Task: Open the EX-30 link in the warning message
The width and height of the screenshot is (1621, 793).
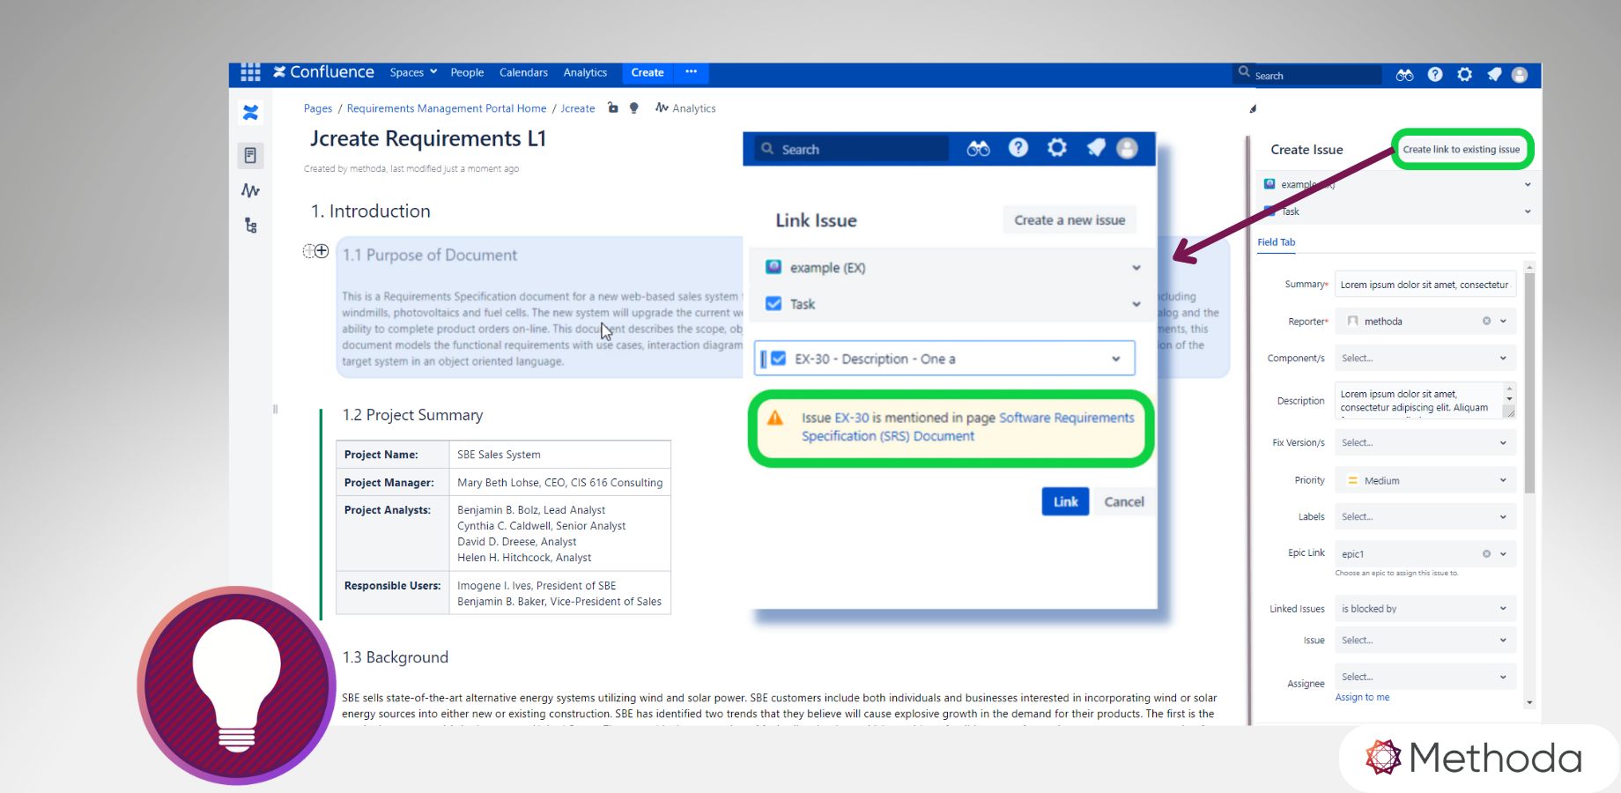Action: (x=852, y=418)
